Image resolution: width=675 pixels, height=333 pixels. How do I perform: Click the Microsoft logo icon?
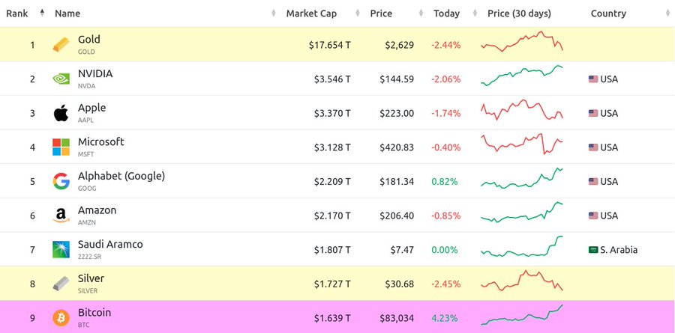click(x=61, y=147)
